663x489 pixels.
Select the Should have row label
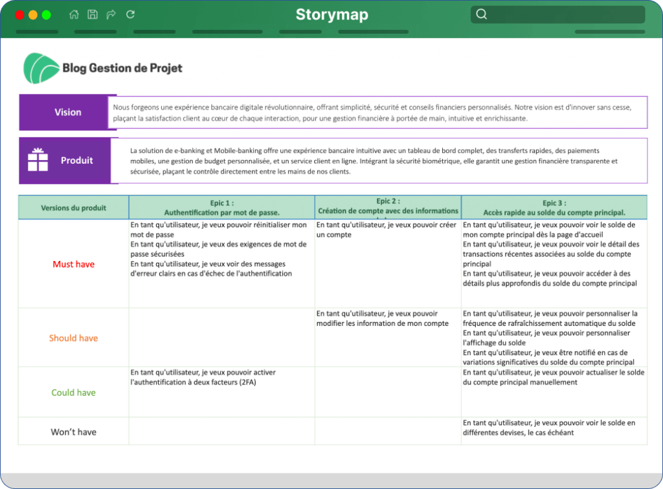tap(74, 338)
